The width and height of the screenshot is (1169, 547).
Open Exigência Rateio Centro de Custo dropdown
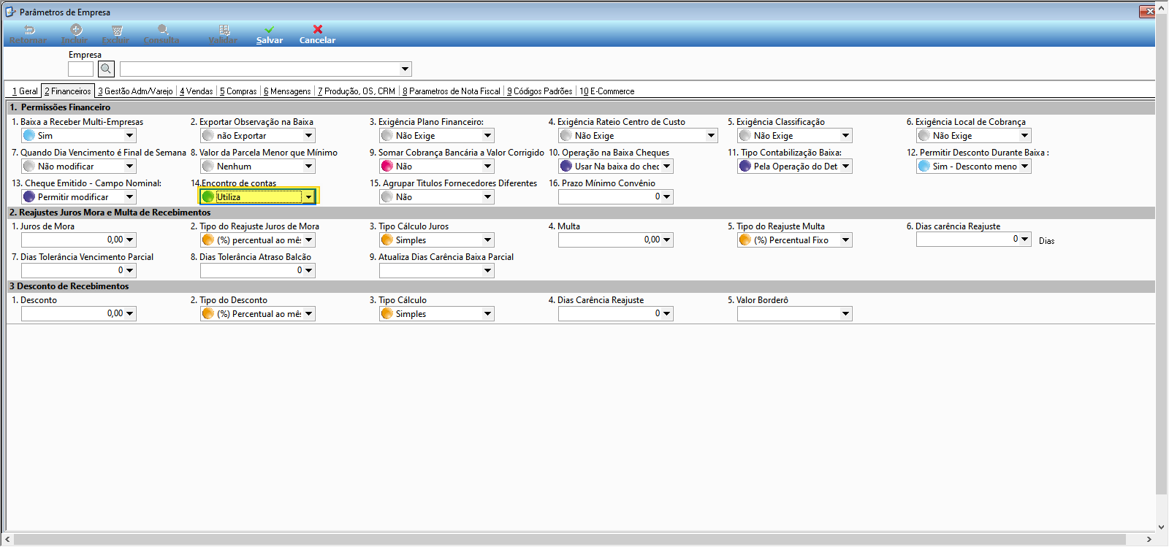pyautogui.click(x=711, y=136)
